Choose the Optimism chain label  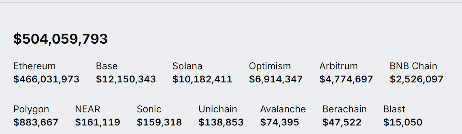click(x=270, y=66)
